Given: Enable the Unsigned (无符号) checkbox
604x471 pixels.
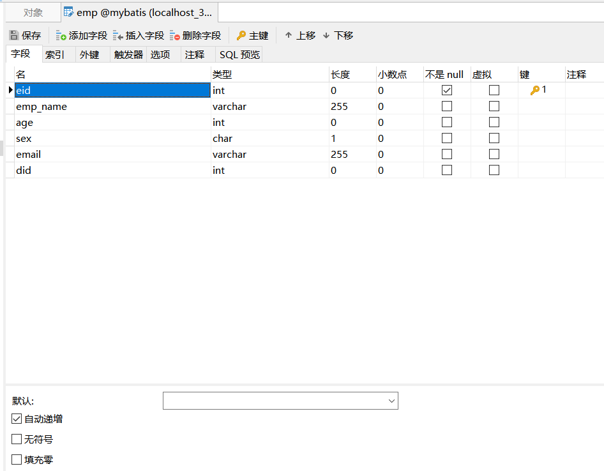Looking at the screenshot, I should pyautogui.click(x=17, y=439).
